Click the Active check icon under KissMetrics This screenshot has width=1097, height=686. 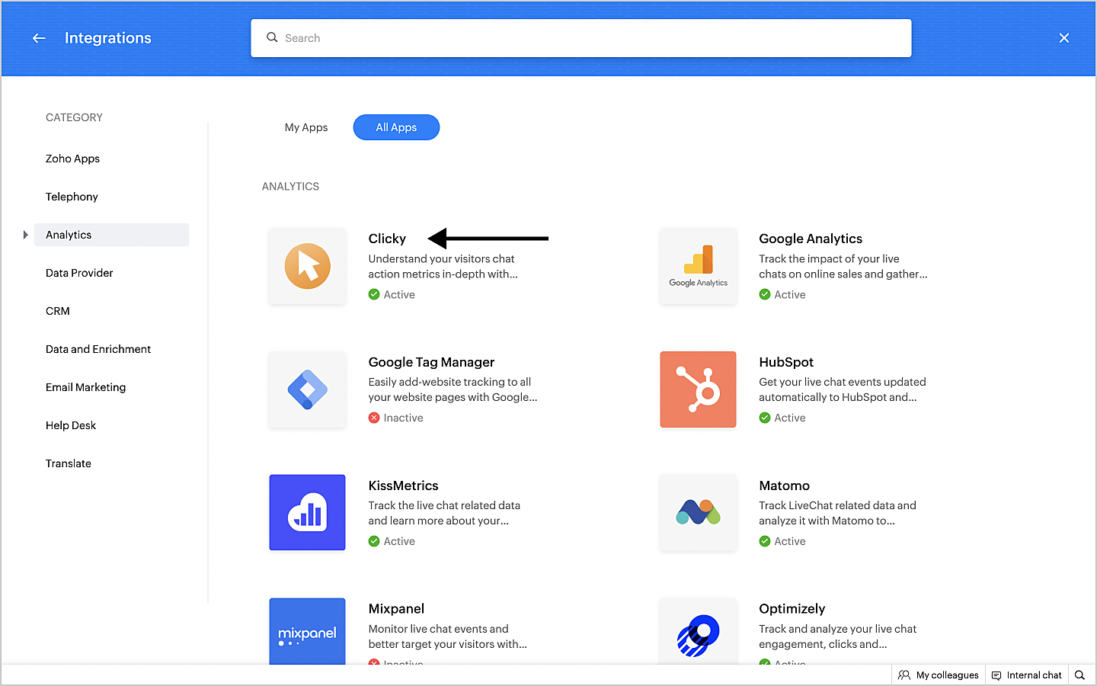tap(374, 541)
